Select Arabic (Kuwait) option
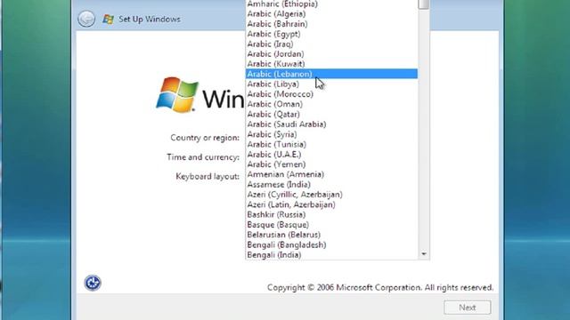This screenshot has height=320, width=570. [x=331, y=64]
